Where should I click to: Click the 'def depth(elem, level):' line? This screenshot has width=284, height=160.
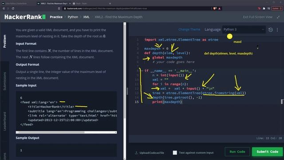[x=167, y=53]
